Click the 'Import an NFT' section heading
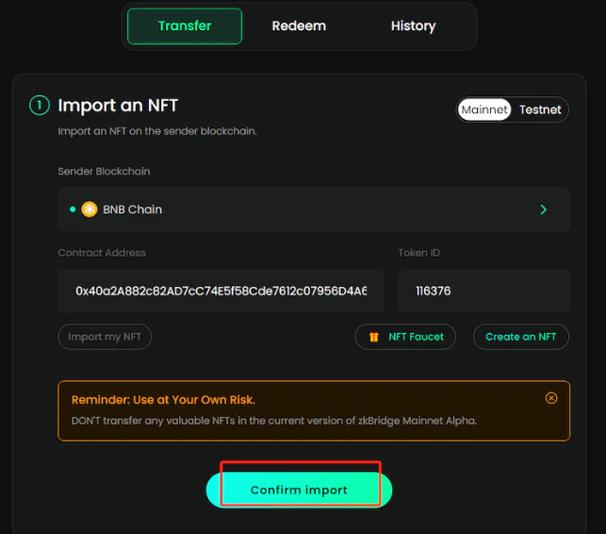The image size is (606, 534). coord(118,106)
